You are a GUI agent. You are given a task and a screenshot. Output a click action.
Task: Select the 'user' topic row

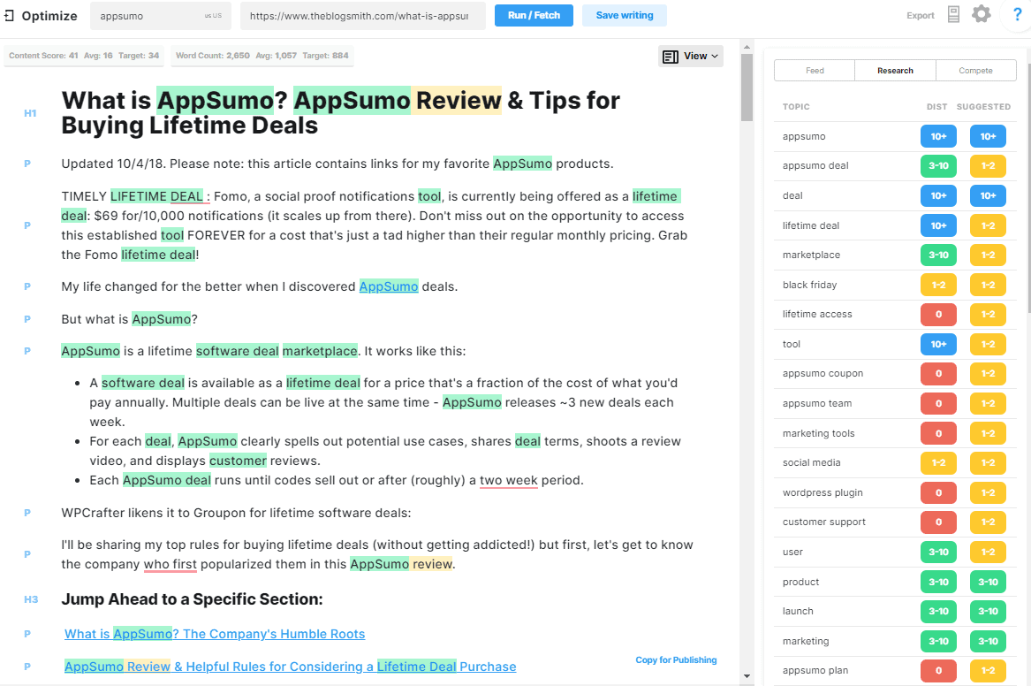[895, 552]
